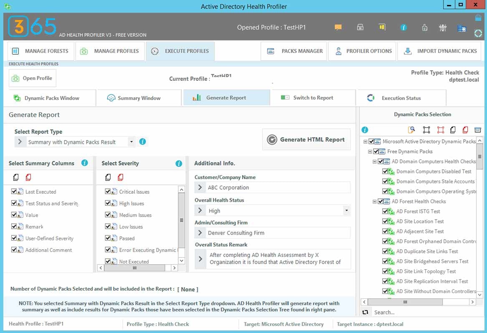Viewport: 487px width, 333px height.
Task: Toggle Medium Issues severity checkbox
Action: point(108,215)
